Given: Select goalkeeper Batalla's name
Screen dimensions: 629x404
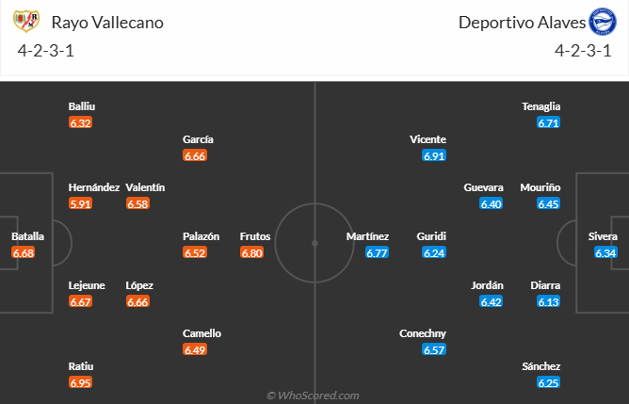Looking at the screenshot, I should point(27,236).
